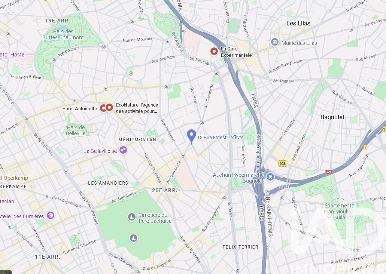This screenshot has width=386, height=274.
Task: Select the Parc de Belleville label
Action: pos(76,130)
